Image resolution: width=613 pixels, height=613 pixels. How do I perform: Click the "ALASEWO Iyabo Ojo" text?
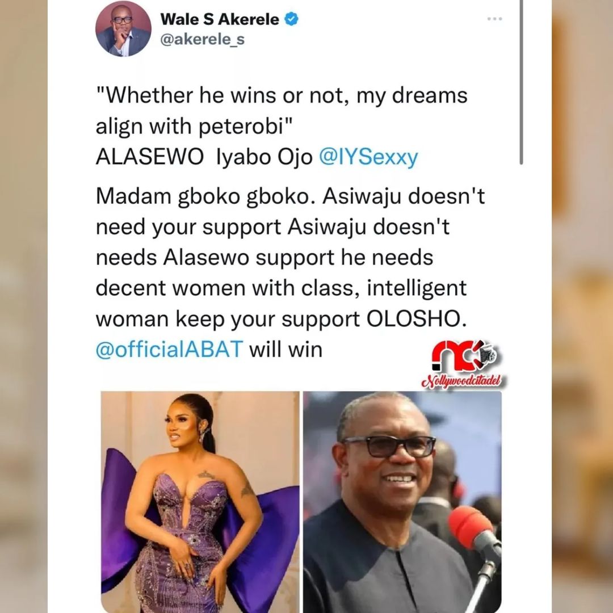204,157
